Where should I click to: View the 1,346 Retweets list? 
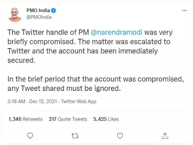26,119
